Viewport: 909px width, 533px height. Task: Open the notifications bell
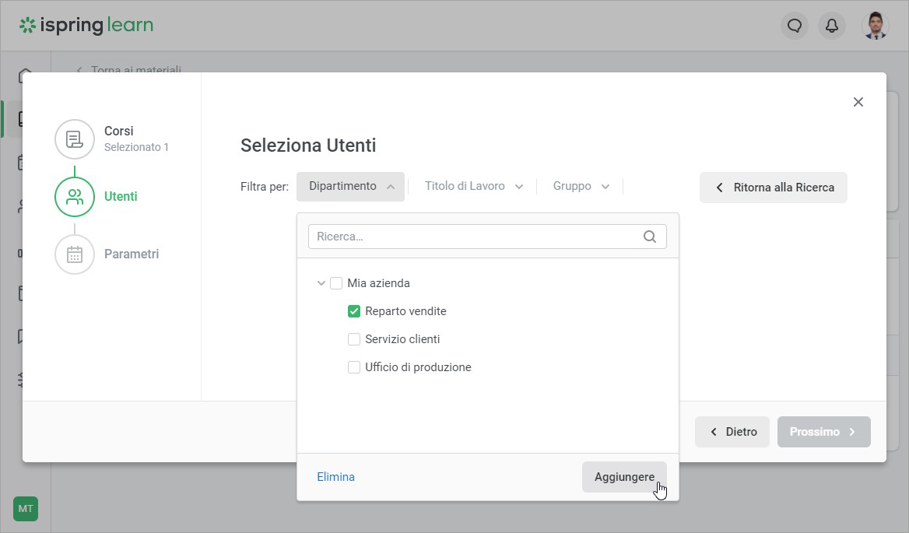832,26
